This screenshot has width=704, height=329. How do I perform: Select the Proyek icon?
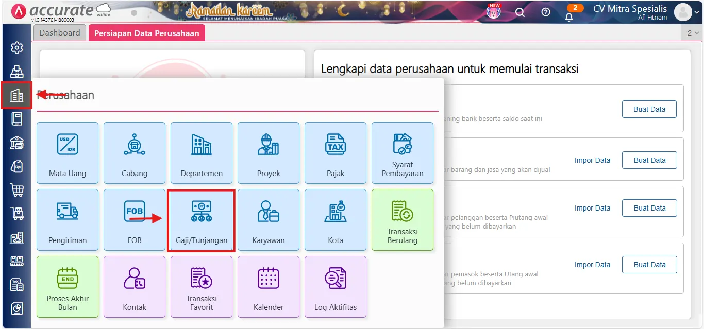[269, 153]
